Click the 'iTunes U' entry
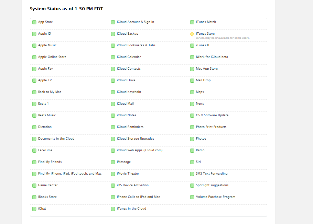This screenshot has height=224, width=313. 203,45
